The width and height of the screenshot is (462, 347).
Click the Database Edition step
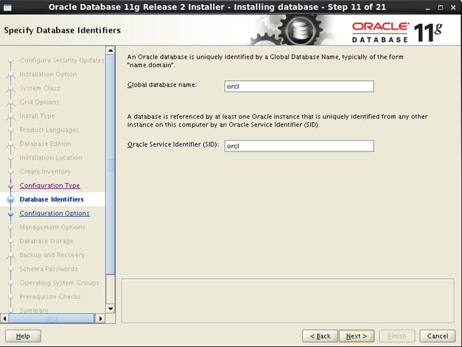coord(45,143)
